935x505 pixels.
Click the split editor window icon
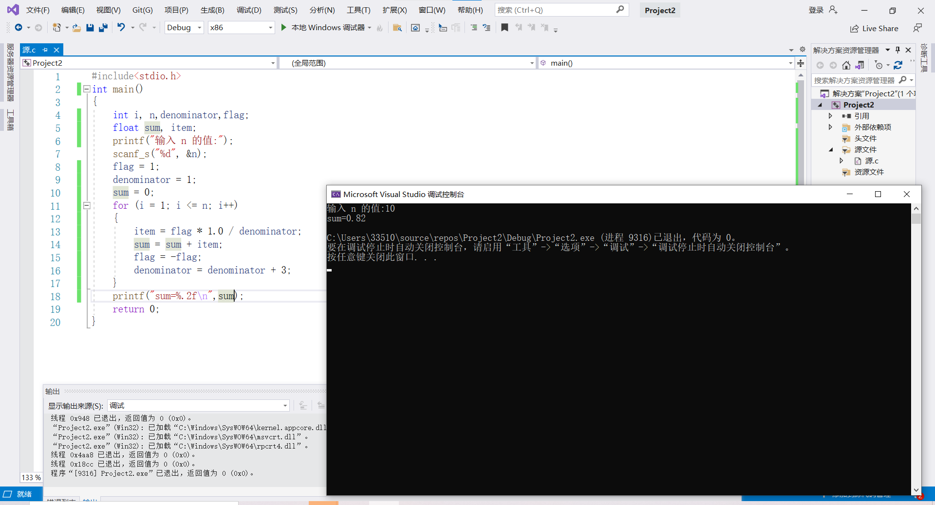(801, 63)
